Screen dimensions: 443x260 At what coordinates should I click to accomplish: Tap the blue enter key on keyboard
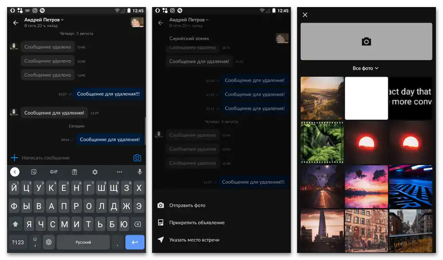[135, 242]
